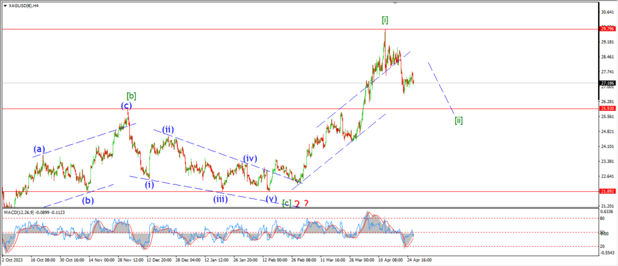Select the green [ii] wave label

coord(459,120)
